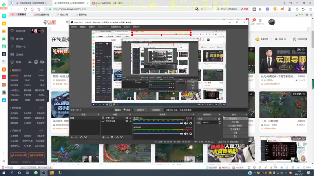Remove the selected source with minus icon
Screen dimensions: 314x176
[108, 137]
